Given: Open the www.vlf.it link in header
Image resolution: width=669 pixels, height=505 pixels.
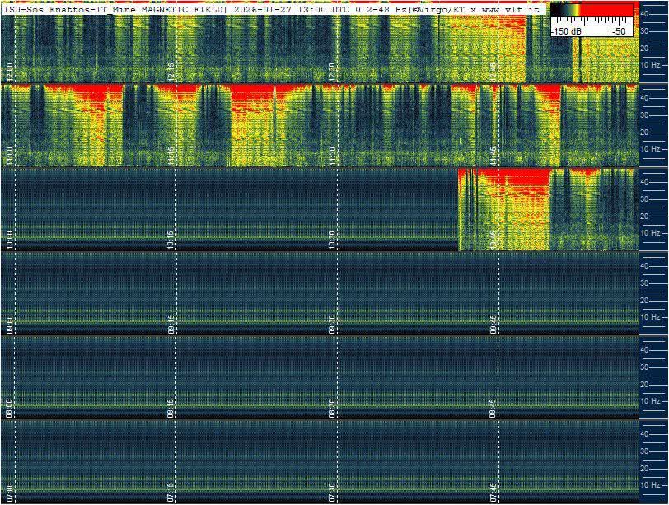Looking at the screenshot, I should (x=510, y=8).
